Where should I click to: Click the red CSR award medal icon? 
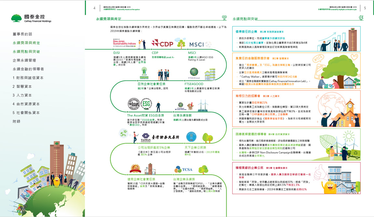click(135, 169)
